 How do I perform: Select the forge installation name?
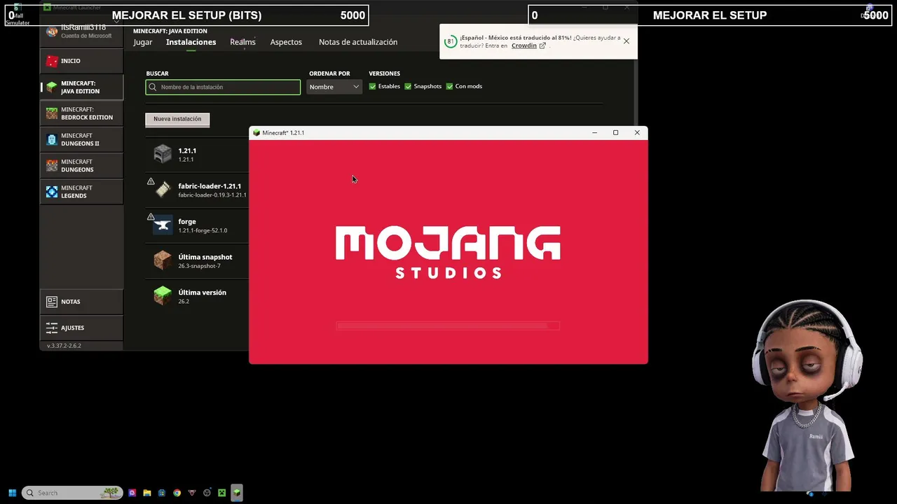(187, 222)
